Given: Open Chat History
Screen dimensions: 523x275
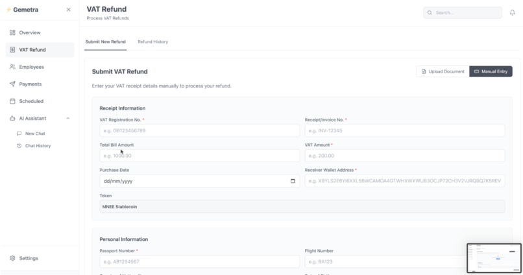Looking at the screenshot, I should (x=40, y=146).
